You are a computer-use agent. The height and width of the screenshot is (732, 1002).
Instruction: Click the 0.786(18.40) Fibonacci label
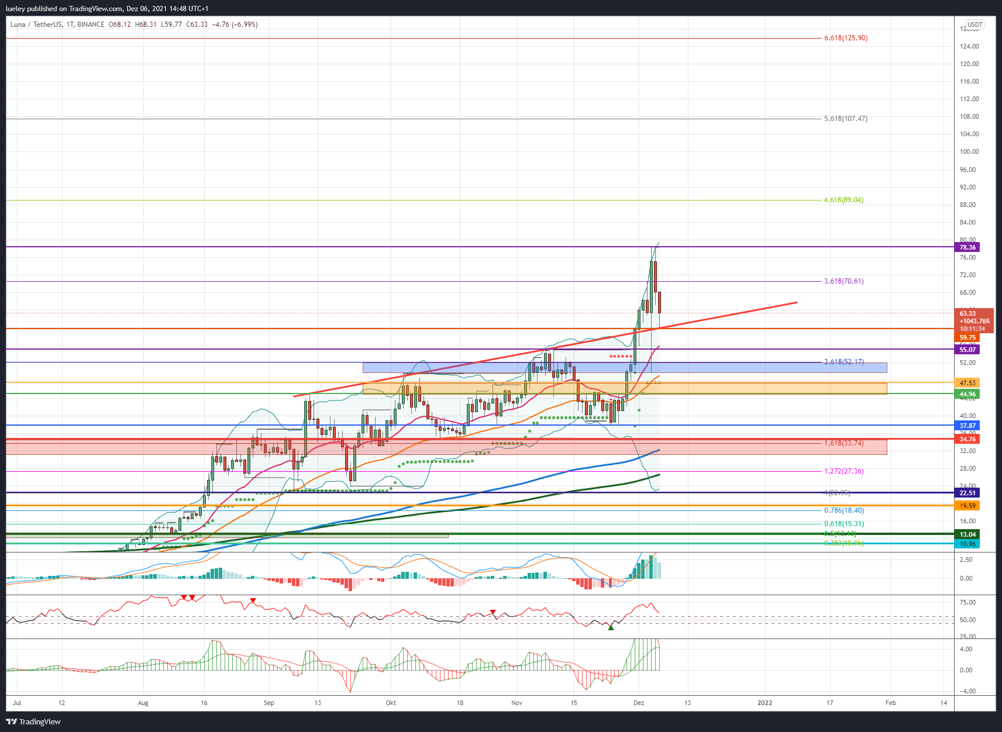point(843,510)
